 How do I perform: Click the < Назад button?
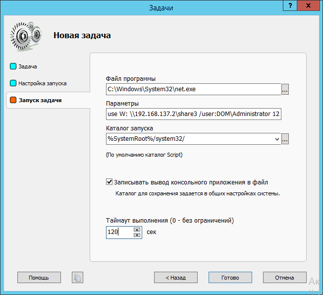point(176,278)
